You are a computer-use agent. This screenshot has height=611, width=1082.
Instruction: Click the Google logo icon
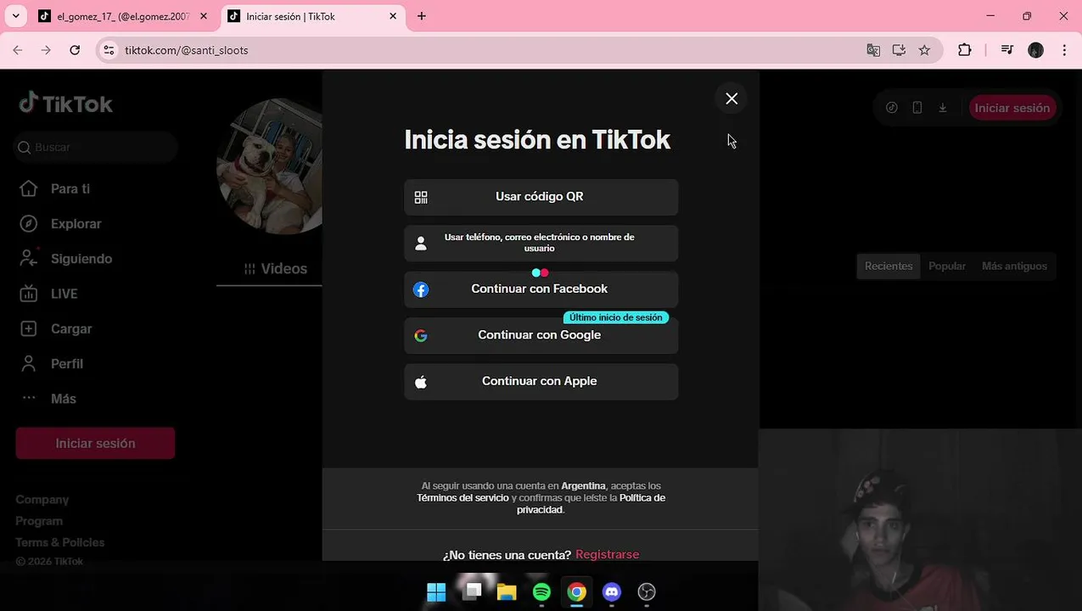click(x=421, y=335)
